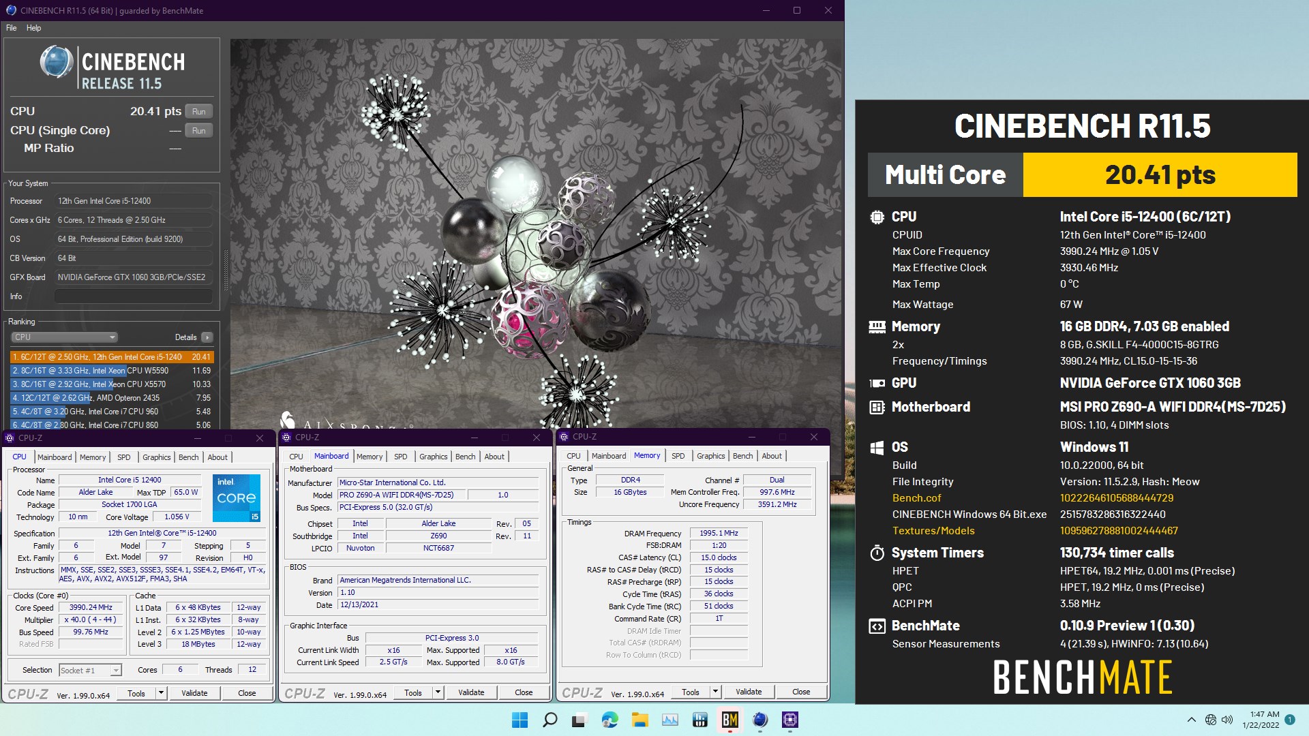Click the 20.41 pts score banner
Image resolution: width=1309 pixels, height=736 pixels.
point(1160,175)
